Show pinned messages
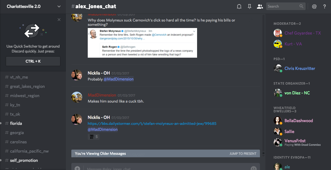 click(x=249, y=7)
